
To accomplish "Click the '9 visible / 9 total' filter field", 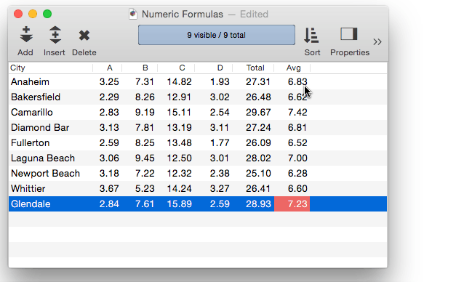I will pos(216,35).
